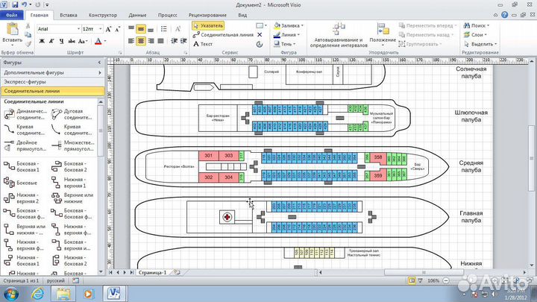Open the Выделить select dropdown

(480, 44)
